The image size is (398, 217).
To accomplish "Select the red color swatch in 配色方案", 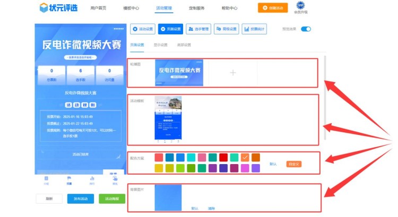I will coord(223,157).
